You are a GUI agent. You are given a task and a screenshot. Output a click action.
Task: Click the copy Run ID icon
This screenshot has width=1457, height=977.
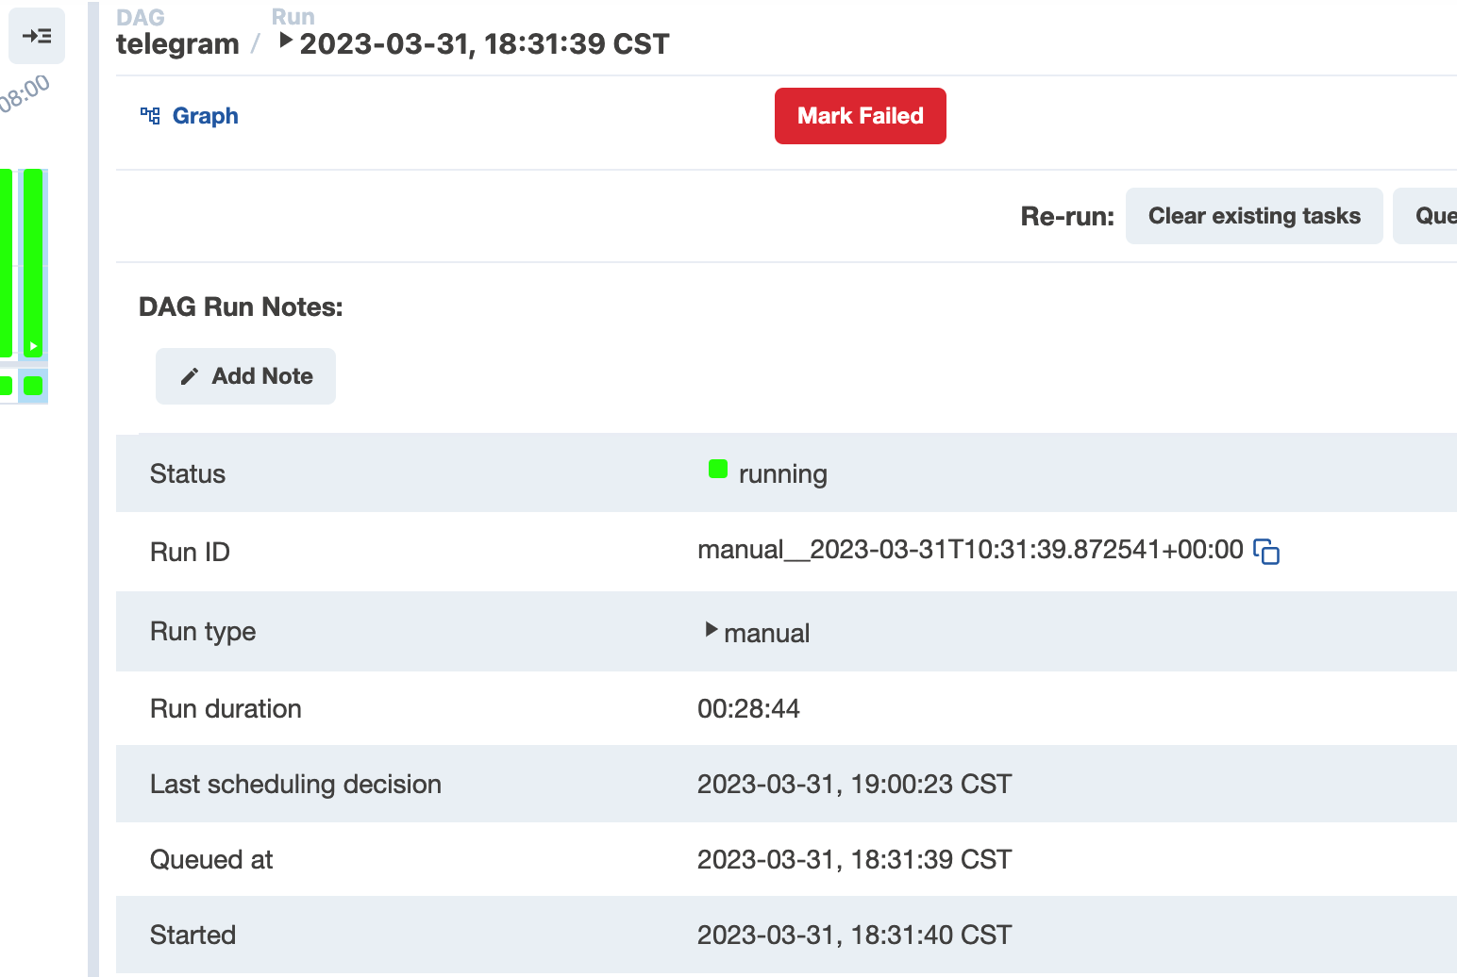click(1268, 553)
